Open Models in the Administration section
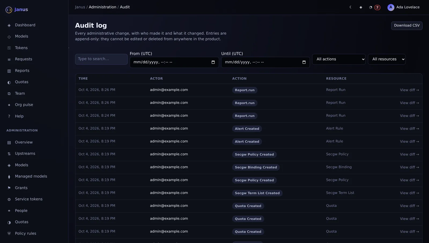The height and width of the screenshot is (243, 429). pos(21,165)
